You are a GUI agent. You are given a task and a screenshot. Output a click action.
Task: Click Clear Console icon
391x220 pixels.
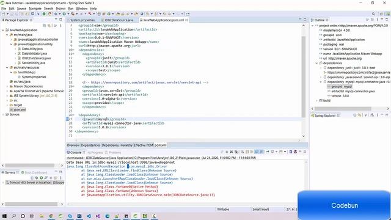coord(242,152)
